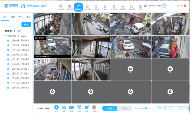Switch to 直播 live mode
Screen dimensions: 193x120
tap(110, 108)
